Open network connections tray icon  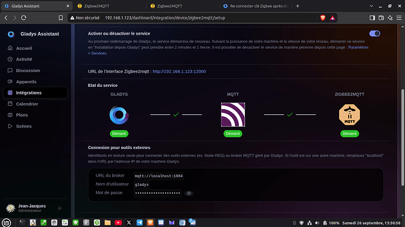(x=309, y=223)
